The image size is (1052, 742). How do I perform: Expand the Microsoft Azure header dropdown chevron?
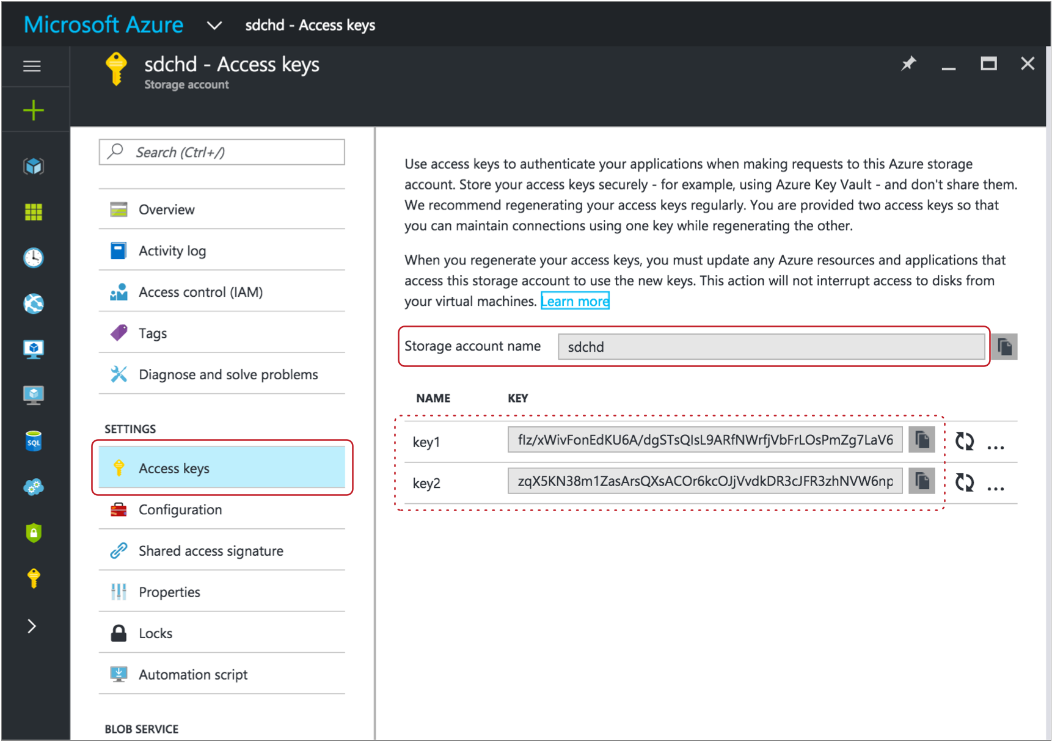pyautogui.click(x=214, y=26)
